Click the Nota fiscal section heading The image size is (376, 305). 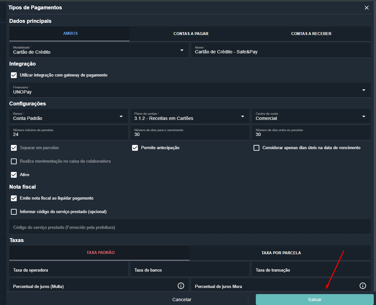(x=22, y=187)
